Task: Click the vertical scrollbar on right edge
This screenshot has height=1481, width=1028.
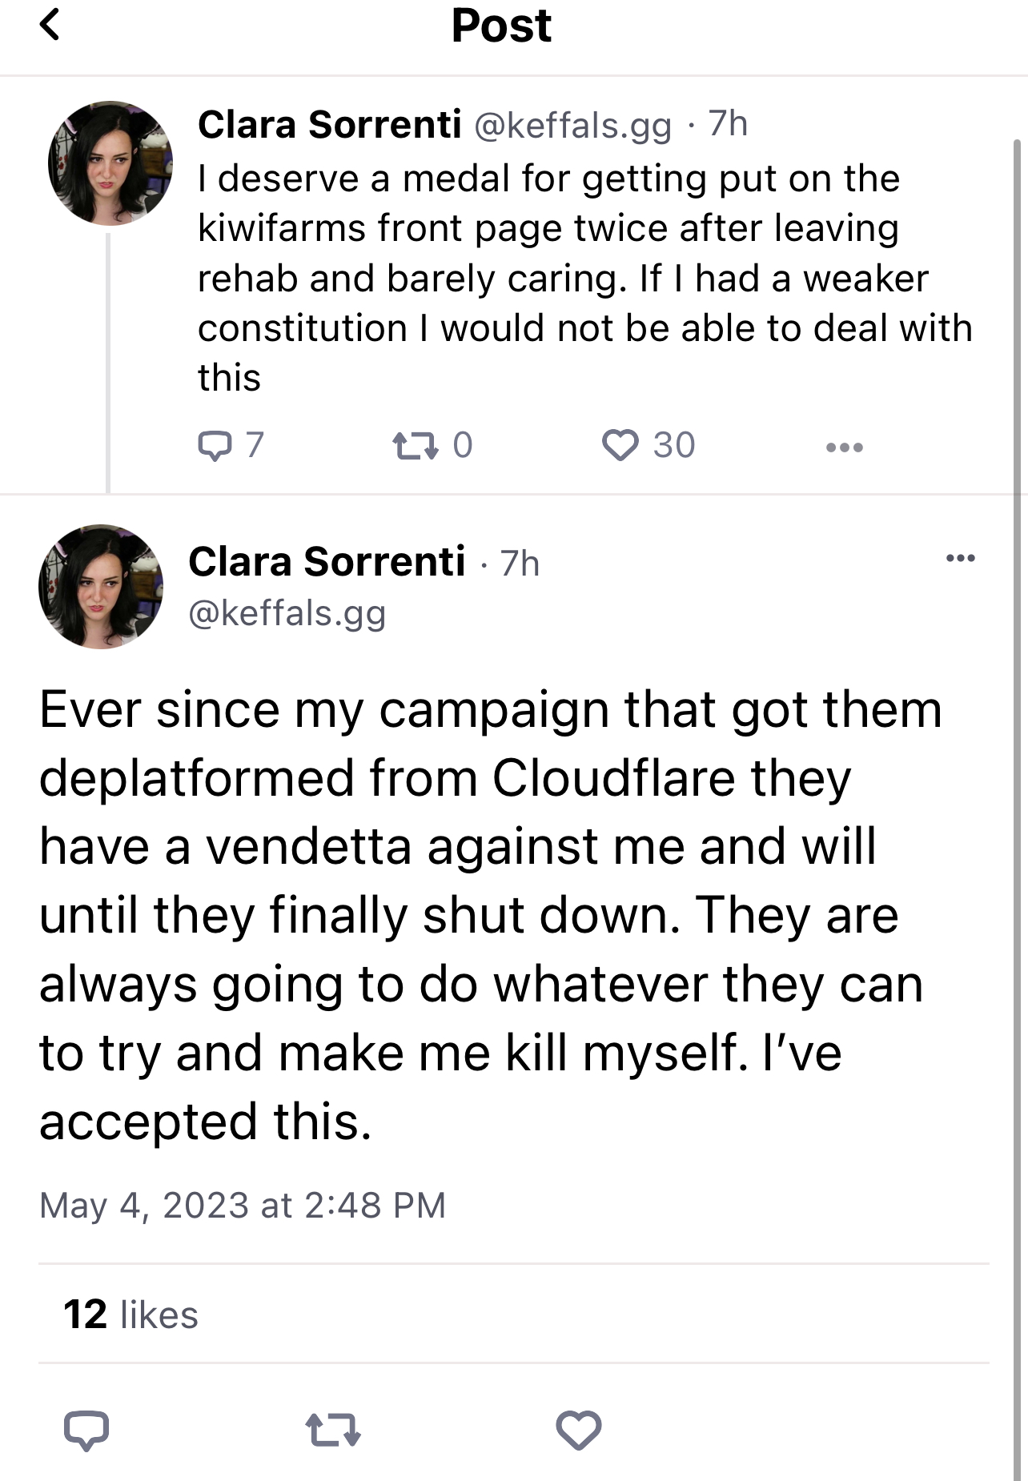Action: (x=1017, y=809)
